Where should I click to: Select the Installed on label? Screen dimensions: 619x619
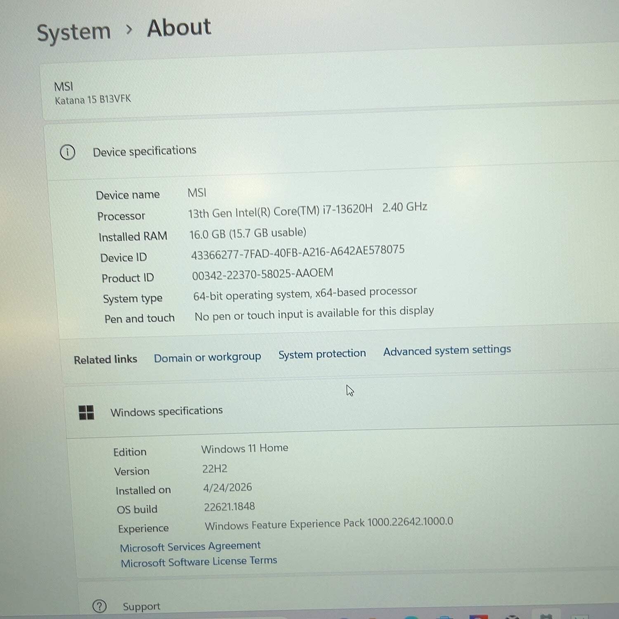coord(143,490)
